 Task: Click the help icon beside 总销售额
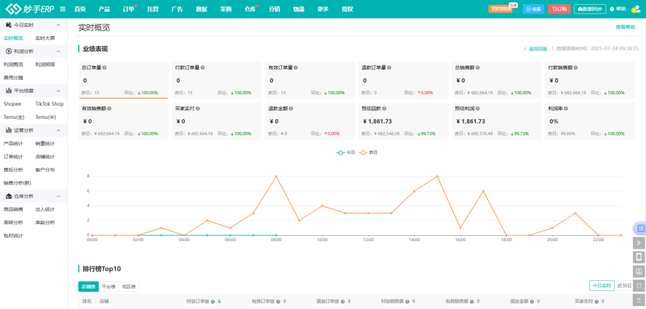pyautogui.click(x=477, y=67)
